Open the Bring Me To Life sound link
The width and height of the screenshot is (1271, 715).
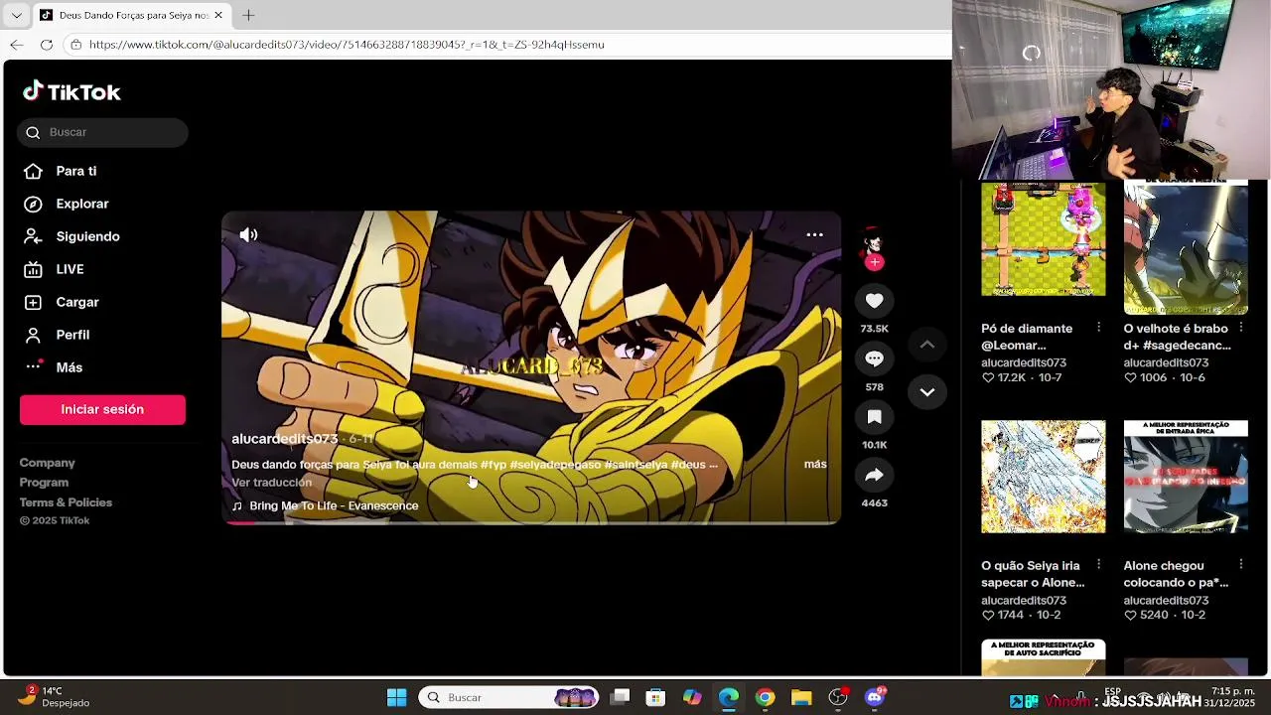334,505
